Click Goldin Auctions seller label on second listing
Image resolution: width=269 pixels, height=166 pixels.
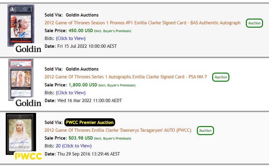tap(82, 69)
